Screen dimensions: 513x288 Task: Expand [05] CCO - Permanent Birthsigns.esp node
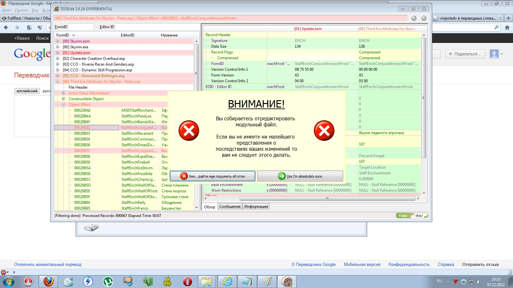click(x=58, y=76)
